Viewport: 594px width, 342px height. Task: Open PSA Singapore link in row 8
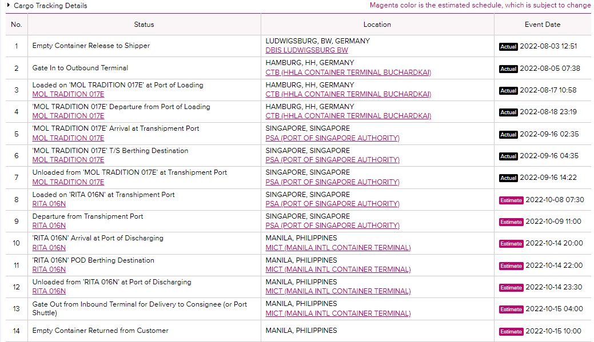[332, 203]
